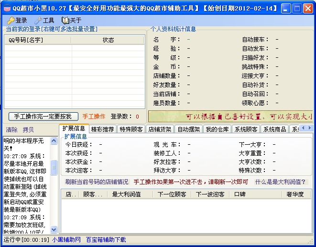Click the resize grip in status bar corner
Viewport: 316px width, 247px height.
tap(310, 241)
